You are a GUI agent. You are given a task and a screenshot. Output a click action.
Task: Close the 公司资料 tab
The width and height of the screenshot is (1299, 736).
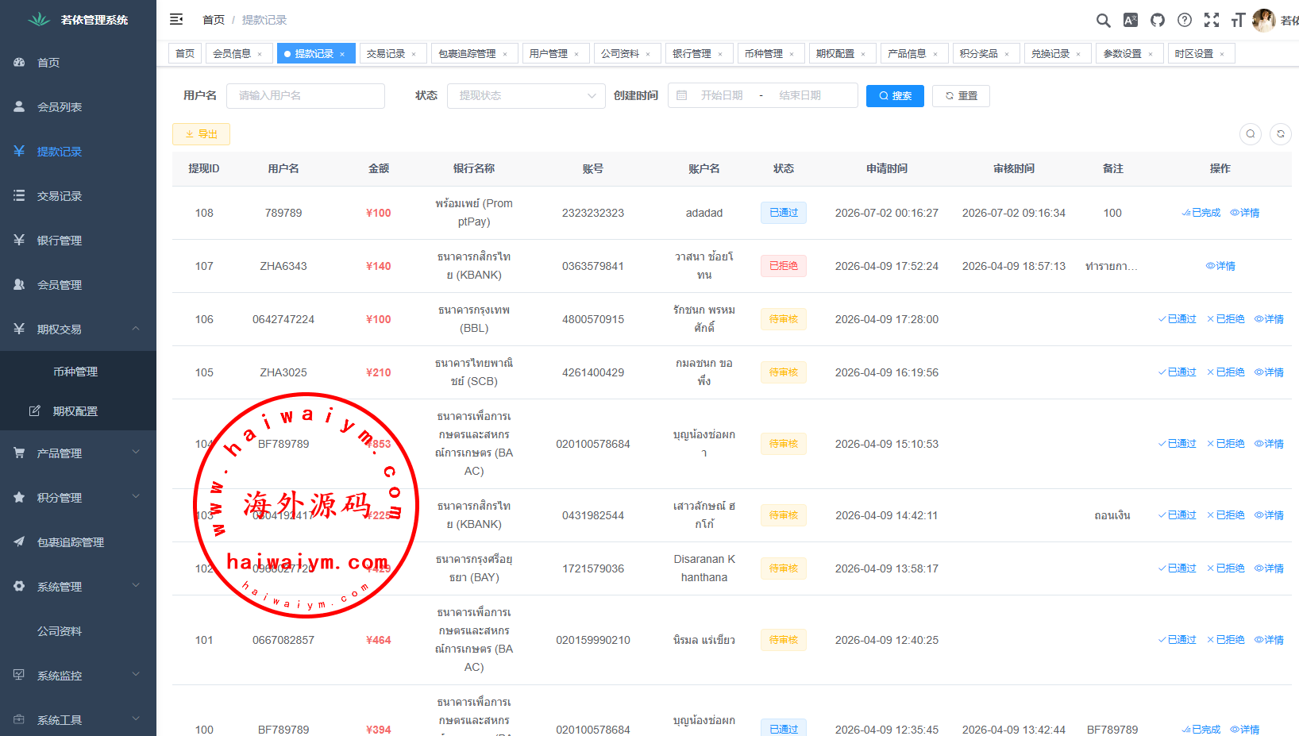coord(648,55)
